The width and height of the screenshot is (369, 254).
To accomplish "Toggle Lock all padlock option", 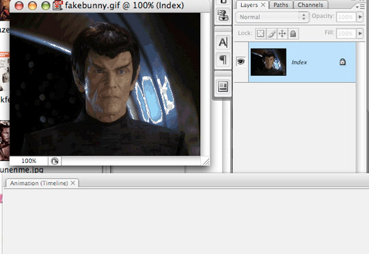I will (293, 34).
